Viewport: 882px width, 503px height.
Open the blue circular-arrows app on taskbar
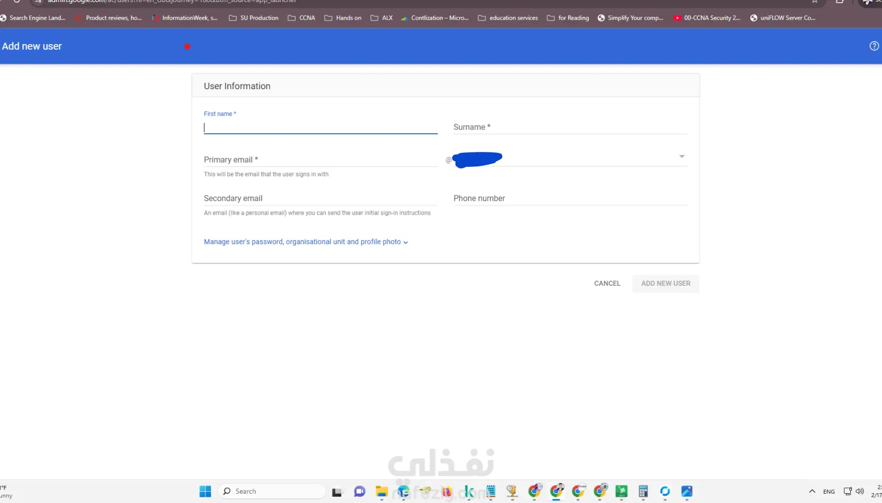point(665,492)
